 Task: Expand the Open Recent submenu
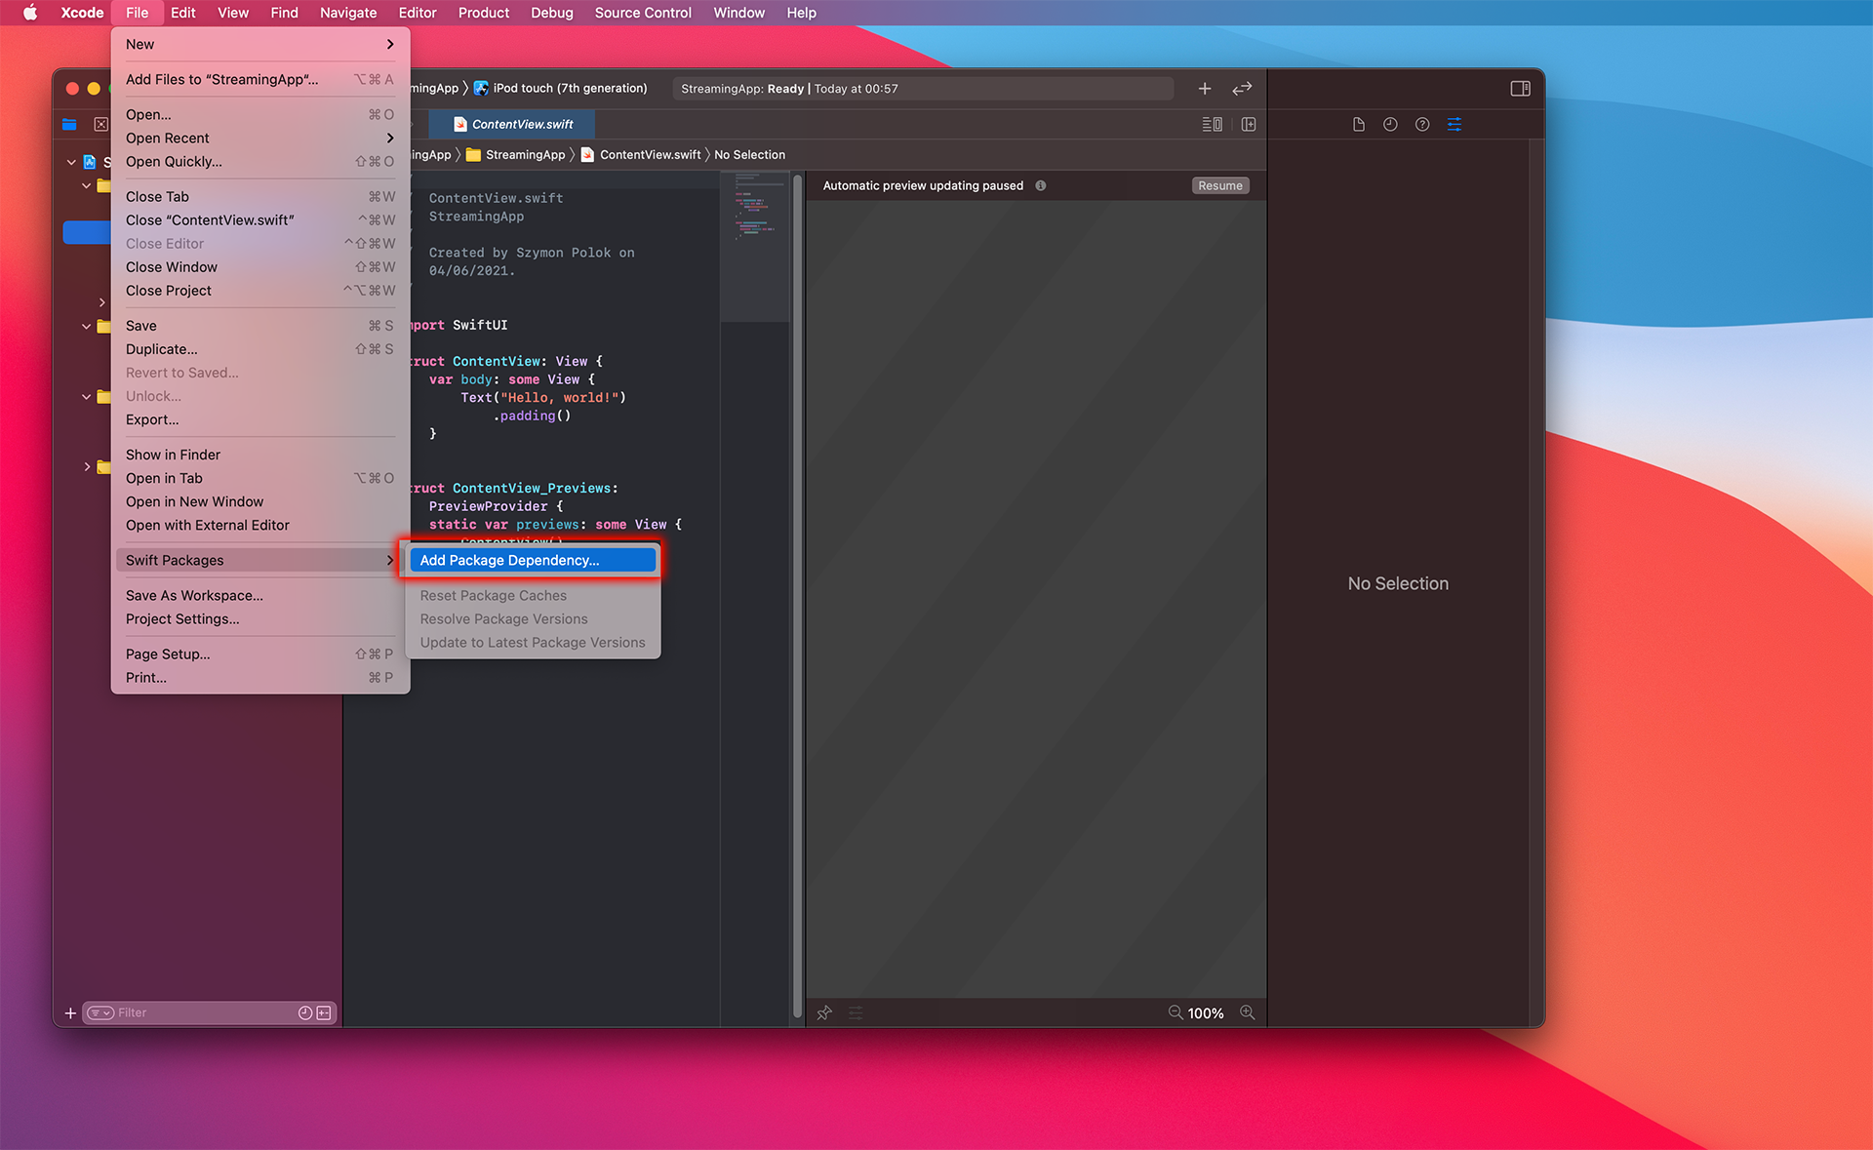(x=260, y=138)
